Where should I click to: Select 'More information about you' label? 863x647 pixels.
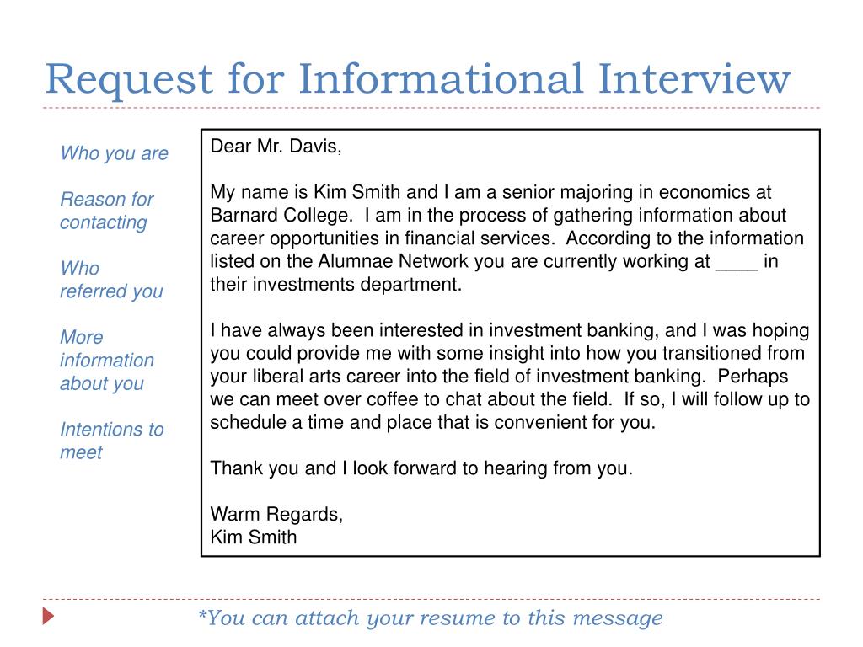107,360
